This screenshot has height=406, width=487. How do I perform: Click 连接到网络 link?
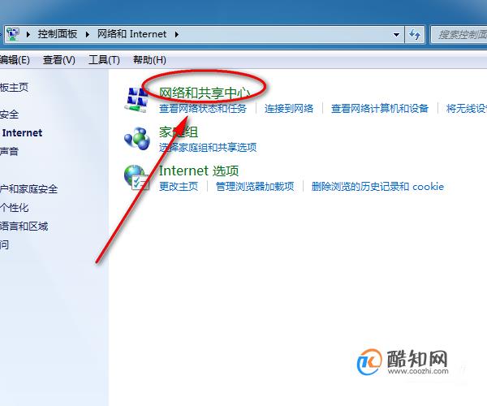coord(289,109)
